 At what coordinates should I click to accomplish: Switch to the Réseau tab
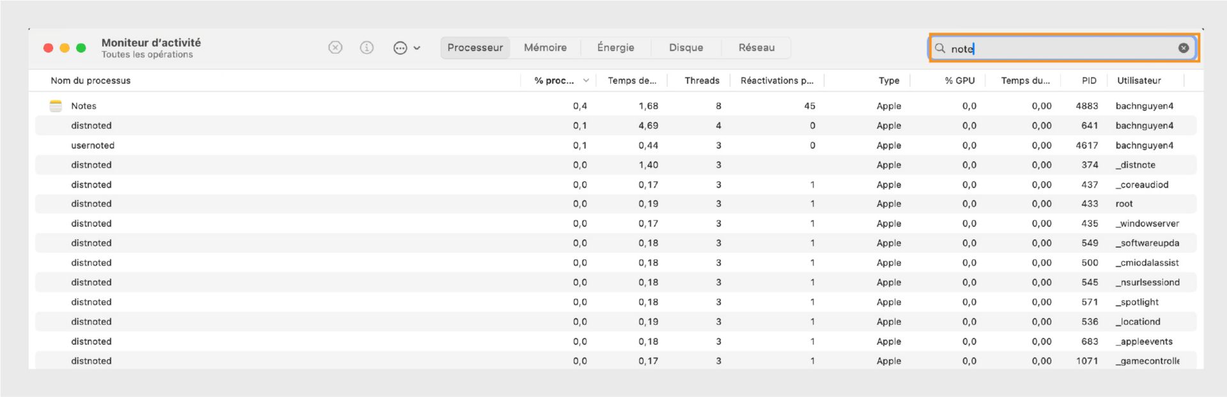tap(756, 48)
